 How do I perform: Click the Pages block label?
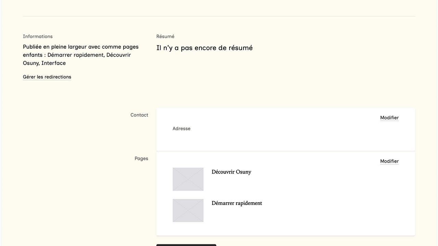click(141, 159)
